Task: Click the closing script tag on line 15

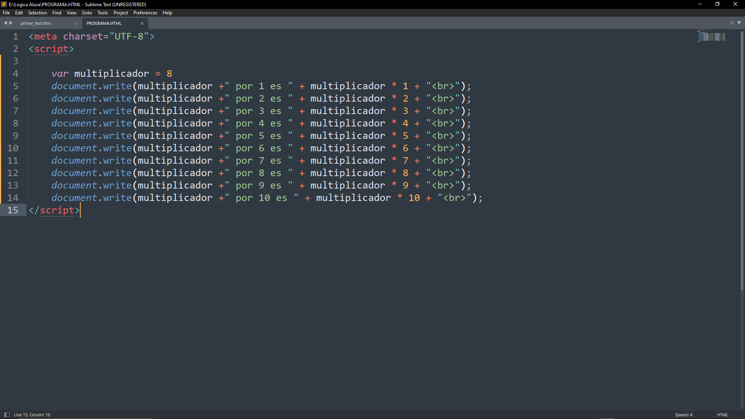Action: (54, 210)
